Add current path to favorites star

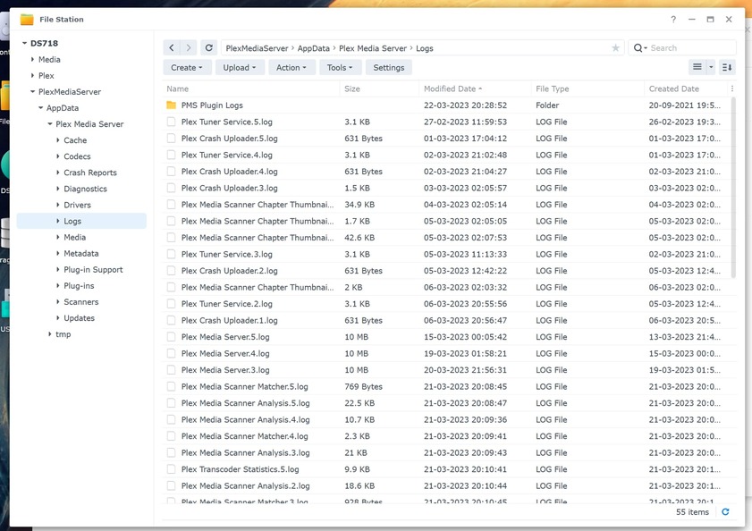615,48
